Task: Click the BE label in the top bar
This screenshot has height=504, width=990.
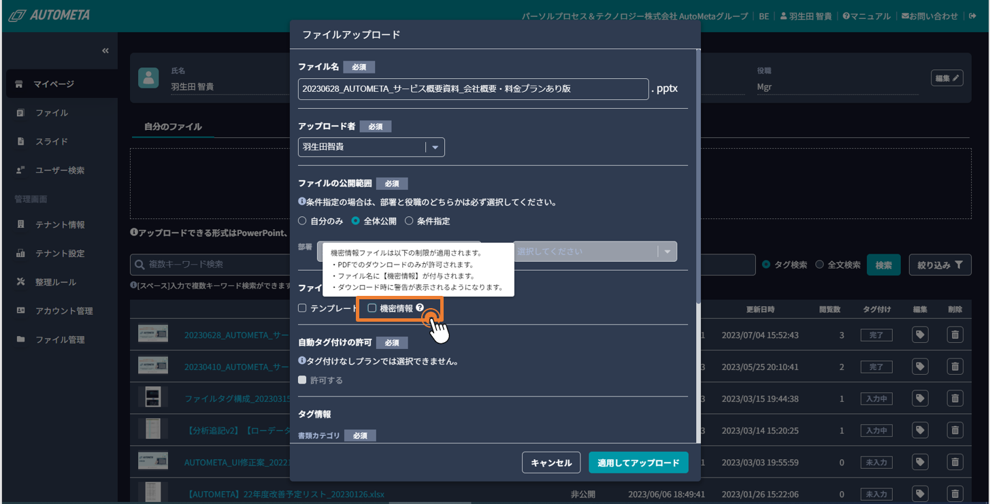Action: coord(764,16)
